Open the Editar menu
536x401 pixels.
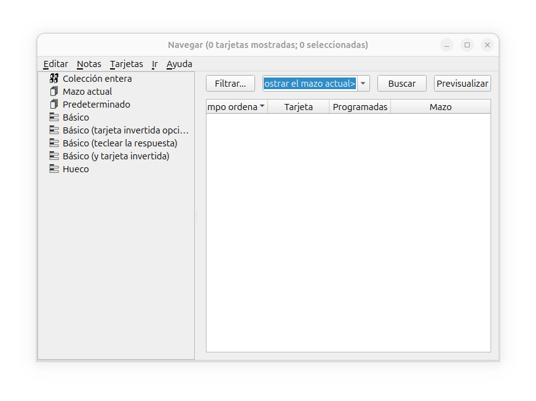[x=56, y=64]
